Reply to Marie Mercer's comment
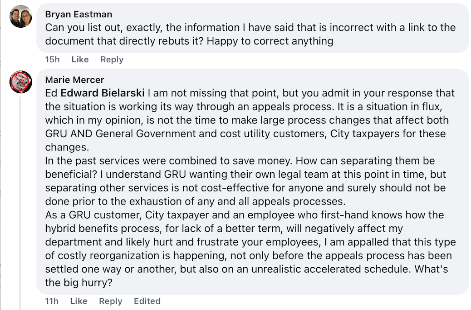The height and width of the screenshot is (310, 471). pyautogui.click(x=111, y=301)
